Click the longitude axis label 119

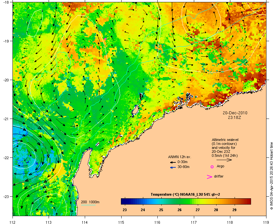tap(266, 222)
